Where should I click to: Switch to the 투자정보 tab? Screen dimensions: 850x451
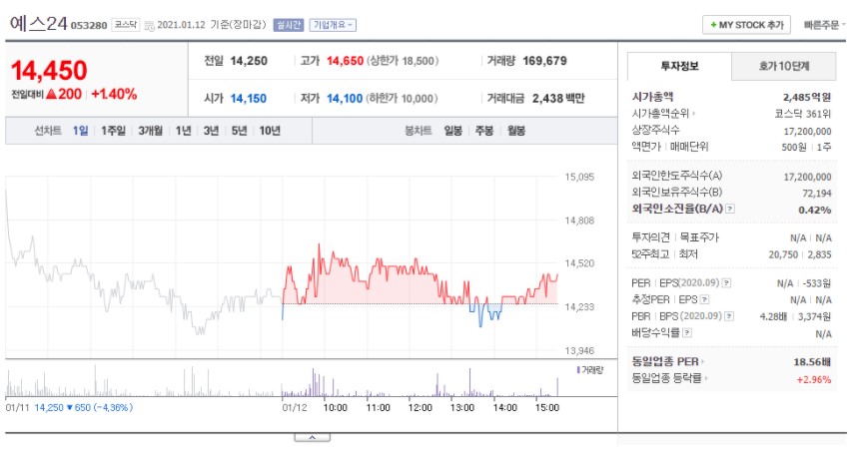point(679,66)
